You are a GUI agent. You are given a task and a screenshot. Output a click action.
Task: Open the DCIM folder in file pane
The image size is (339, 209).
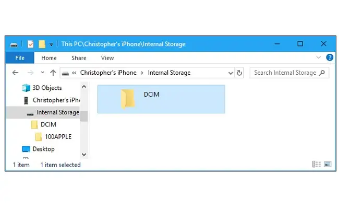click(x=128, y=99)
